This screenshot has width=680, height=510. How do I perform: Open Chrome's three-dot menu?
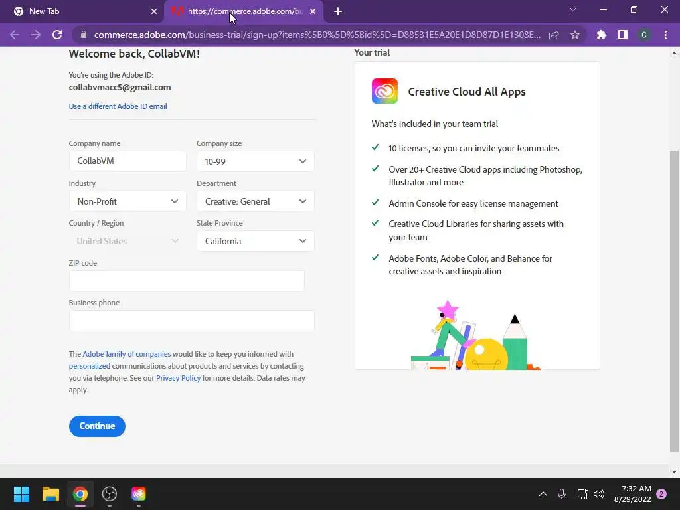click(x=665, y=35)
